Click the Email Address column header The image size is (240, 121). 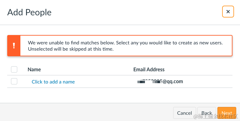[x=149, y=69]
